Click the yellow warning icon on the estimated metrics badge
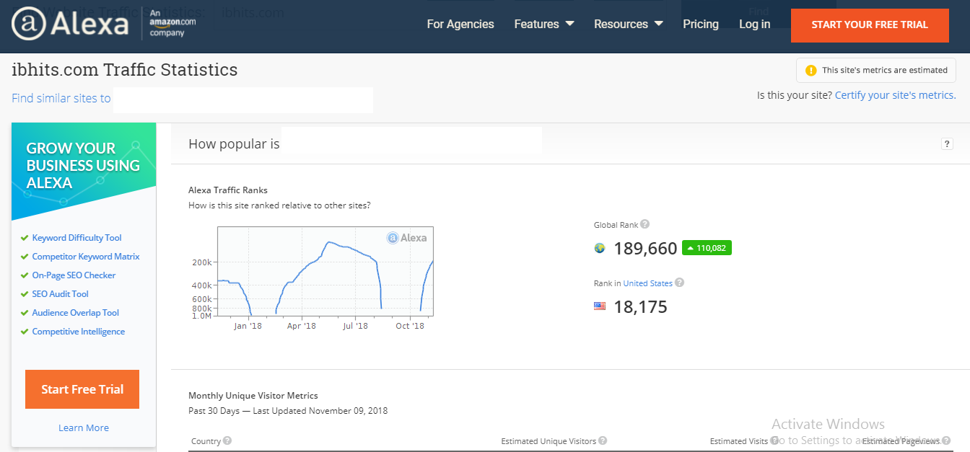This screenshot has width=970, height=452. pyautogui.click(x=810, y=70)
